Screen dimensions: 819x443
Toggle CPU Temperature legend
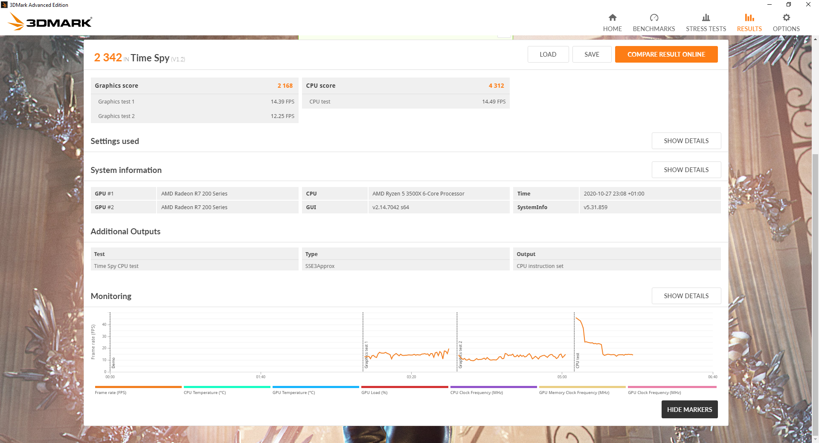click(x=227, y=390)
